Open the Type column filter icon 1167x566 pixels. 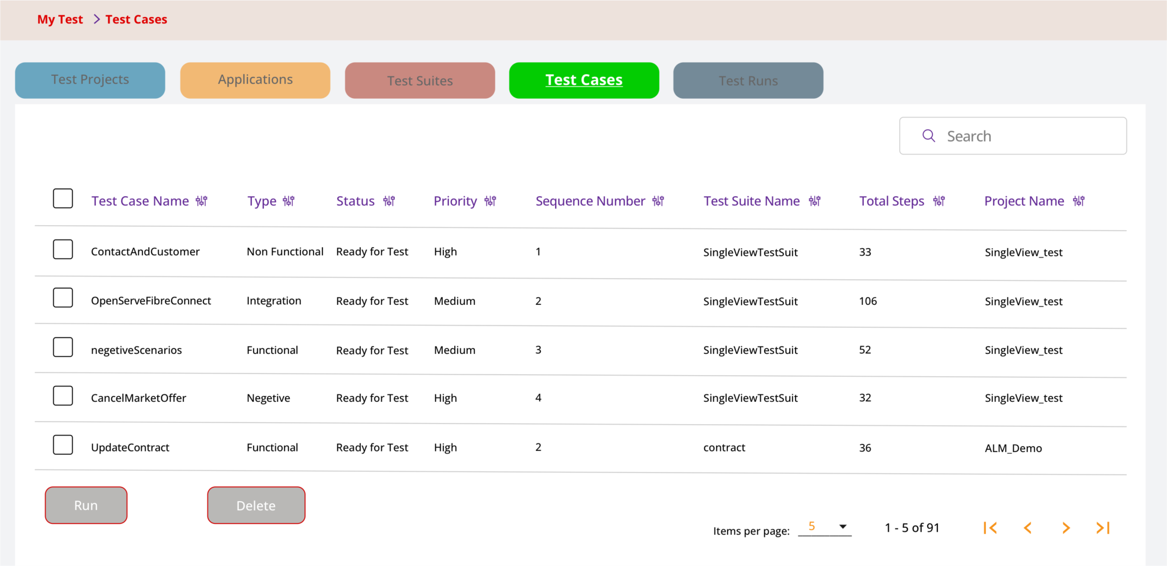[289, 201]
